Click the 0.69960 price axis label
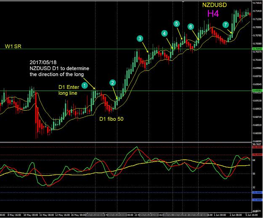The image size is (263, 218). 257,68
